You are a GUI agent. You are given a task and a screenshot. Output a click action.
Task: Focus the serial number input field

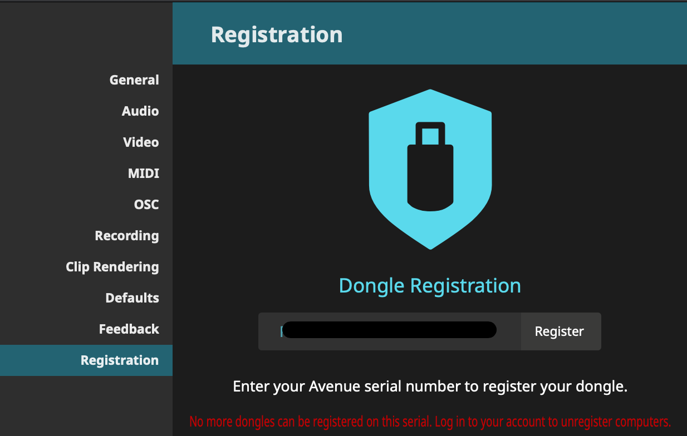click(390, 331)
